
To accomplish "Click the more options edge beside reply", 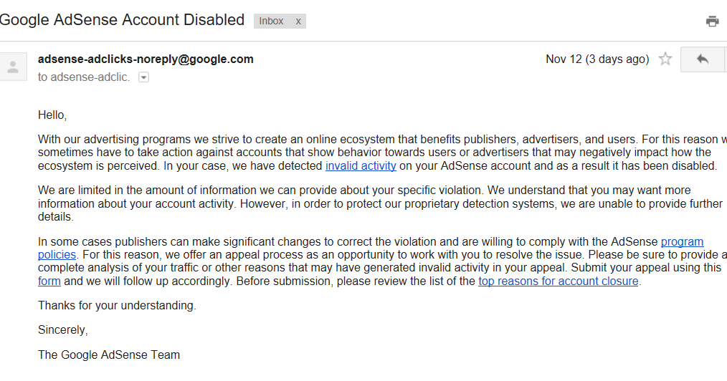I will [x=726, y=59].
